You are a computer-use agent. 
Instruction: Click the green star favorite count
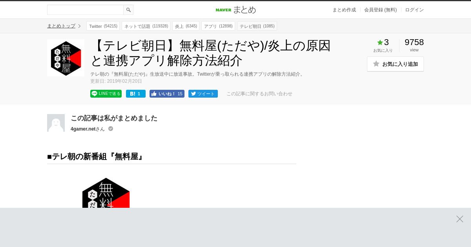click(383, 42)
